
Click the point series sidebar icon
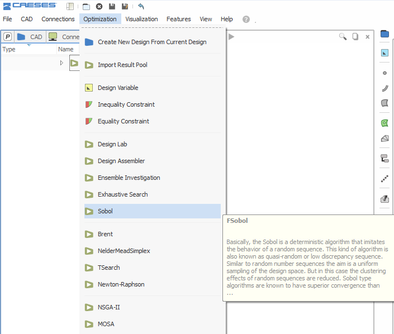384,179
